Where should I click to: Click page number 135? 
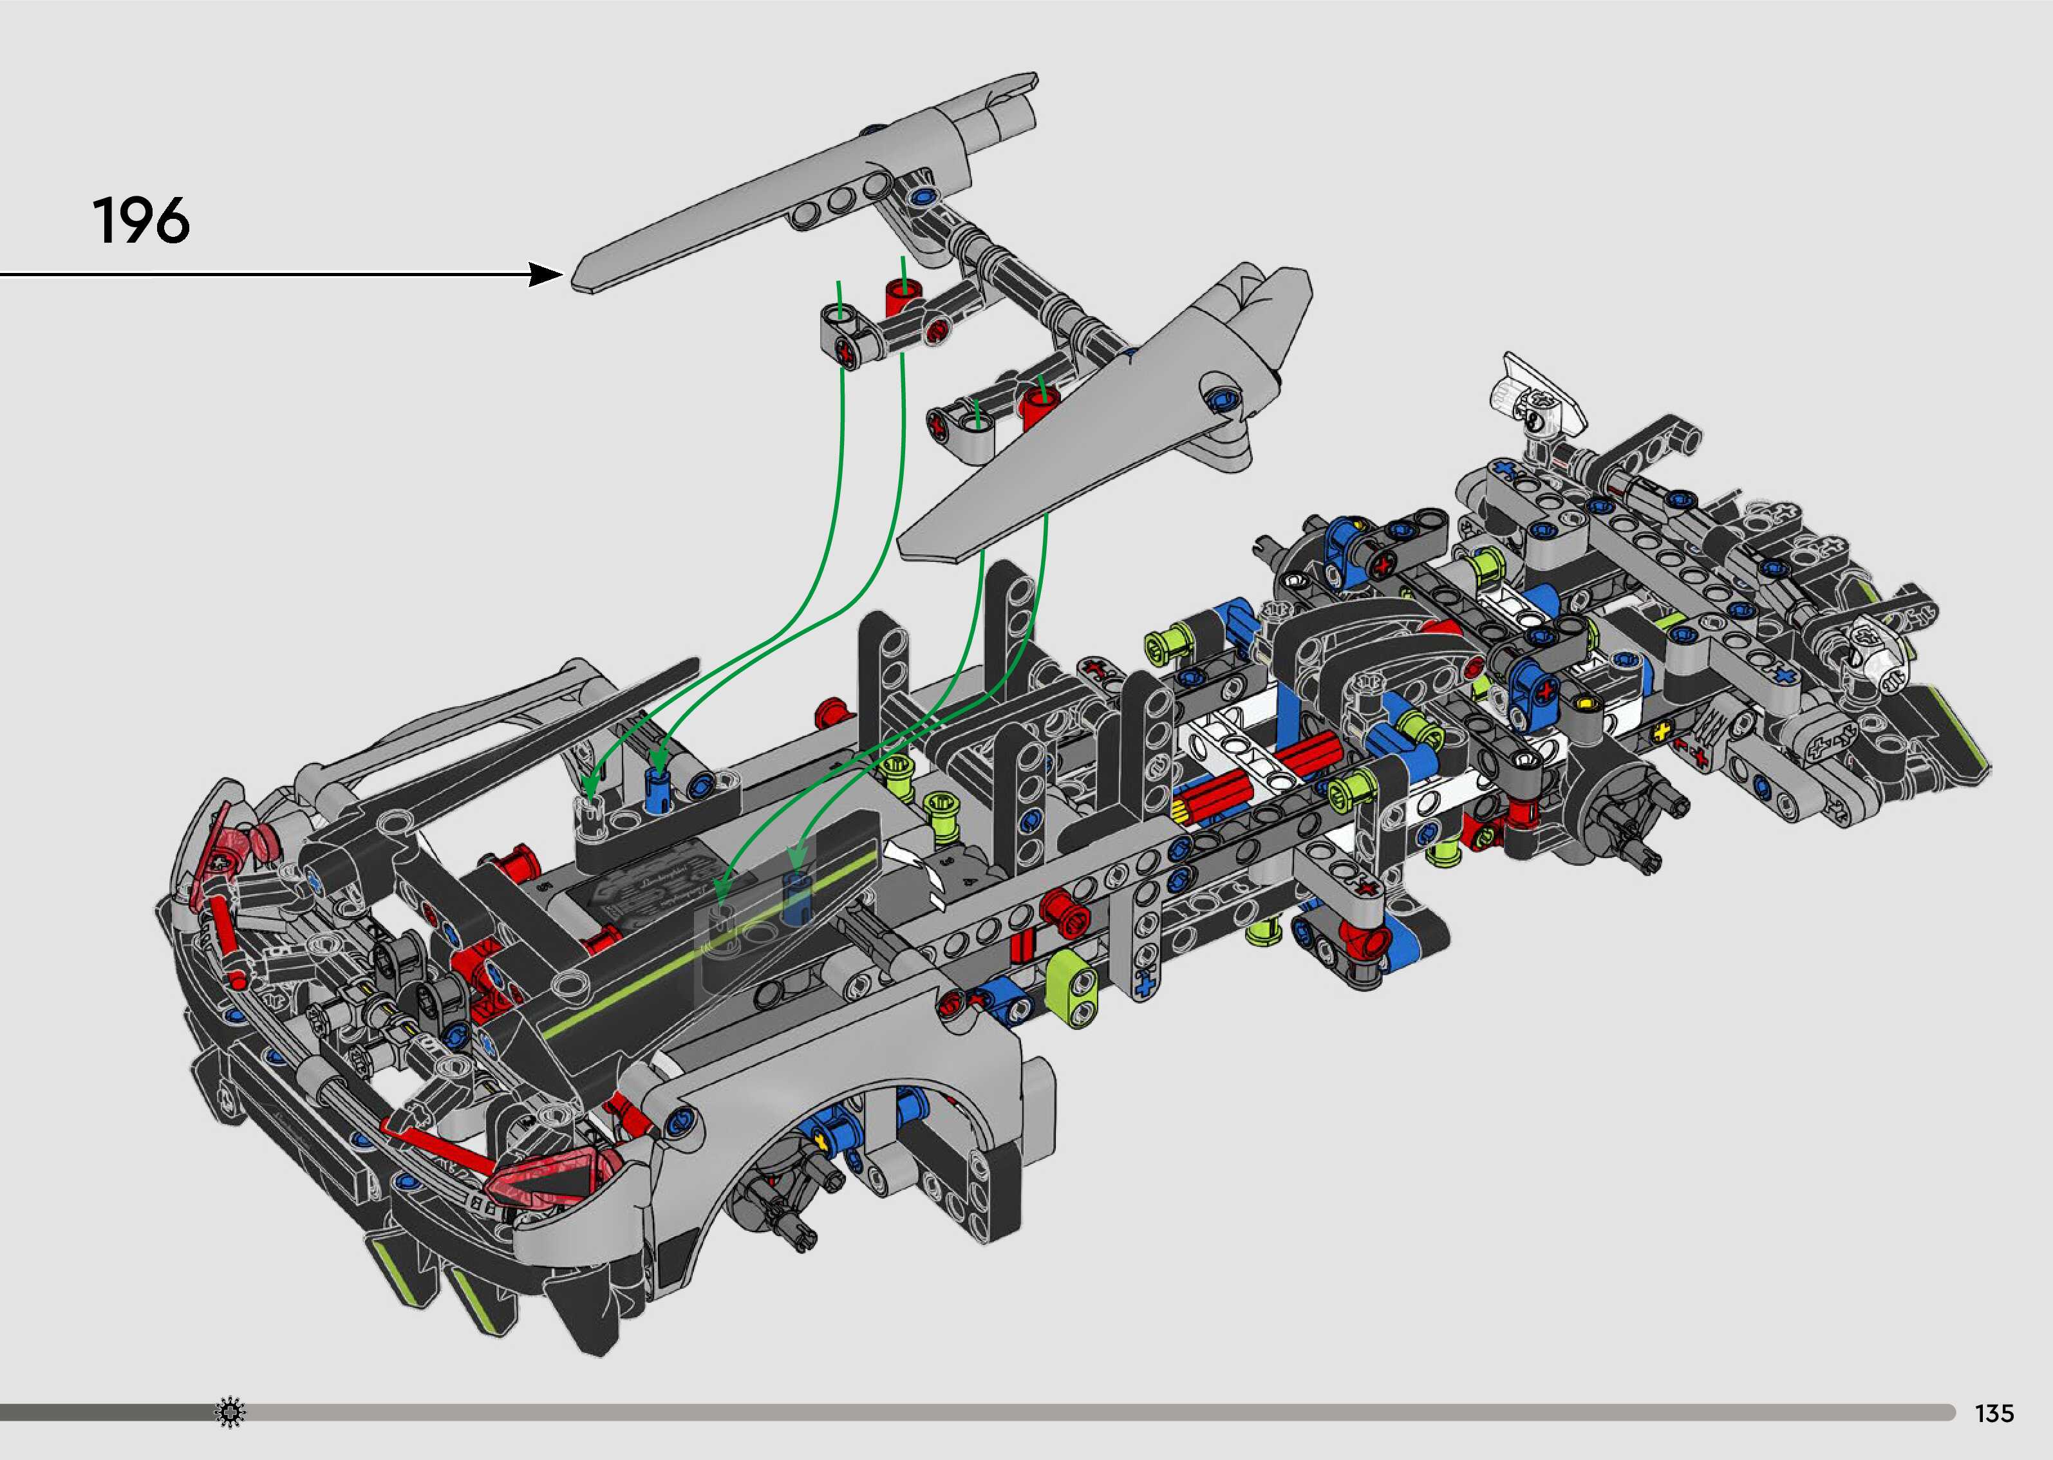pos(1994,1413)
